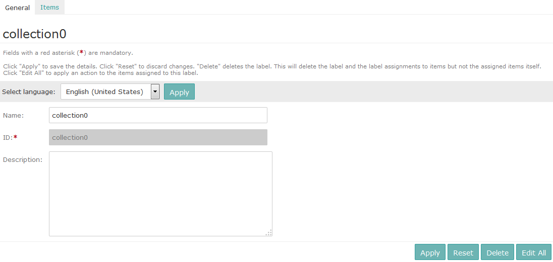The height and width of the screenshot is (262, 553).
Task: Click the "Select language:" label
Action: coord(29,92)
